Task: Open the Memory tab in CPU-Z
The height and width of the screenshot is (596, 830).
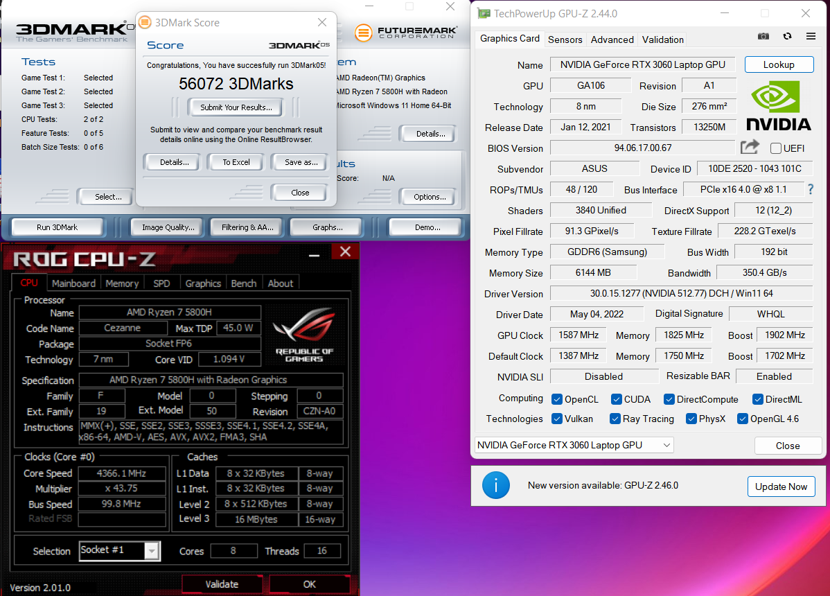Action: tap(122, 283)
